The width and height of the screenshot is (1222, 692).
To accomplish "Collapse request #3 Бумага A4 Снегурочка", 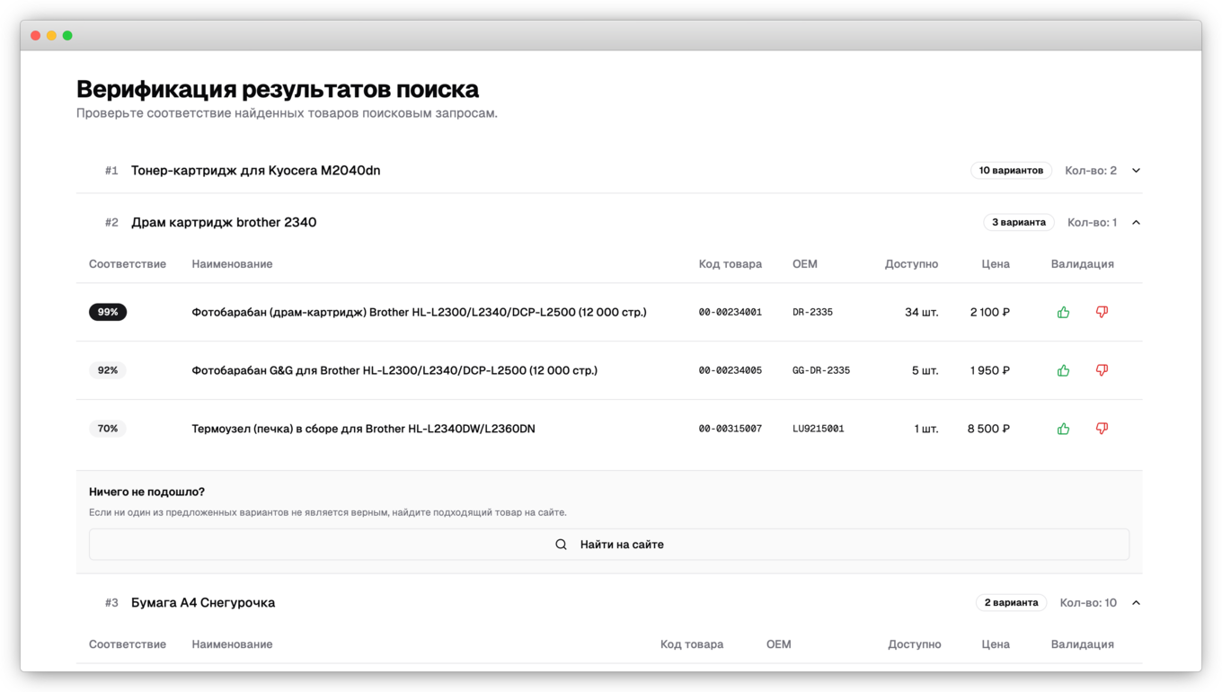I will click(x=1135, y=602).
